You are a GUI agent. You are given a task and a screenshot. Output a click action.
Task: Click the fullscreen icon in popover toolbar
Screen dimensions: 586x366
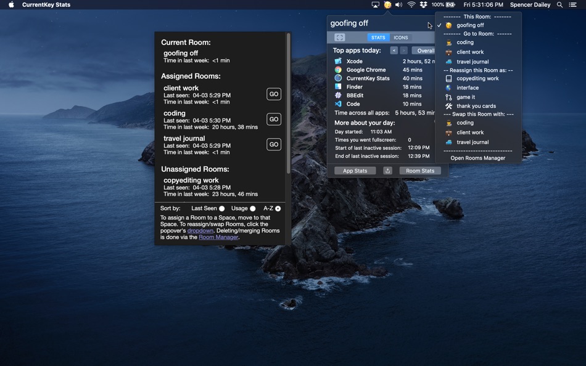[339, 38]
